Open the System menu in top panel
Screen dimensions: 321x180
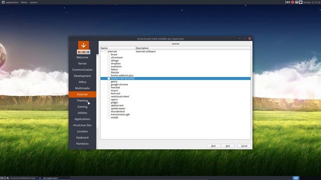point(34,2)
